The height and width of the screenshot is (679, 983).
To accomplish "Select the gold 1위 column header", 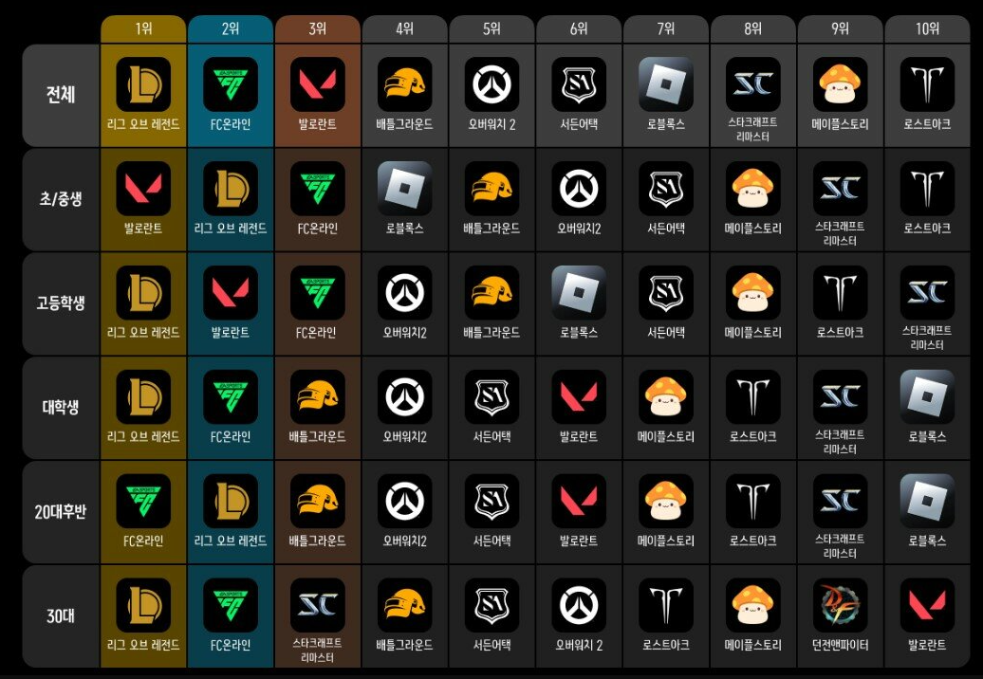I will (143, 28).
